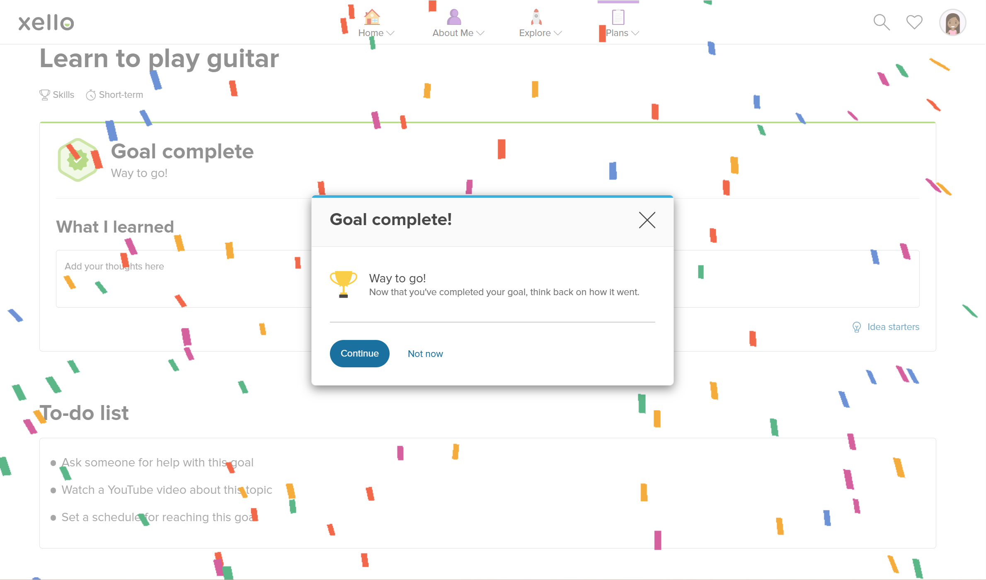Open the Plans menu item
Image resolution: width=986 pixels, height=580 pixels.
617,33
